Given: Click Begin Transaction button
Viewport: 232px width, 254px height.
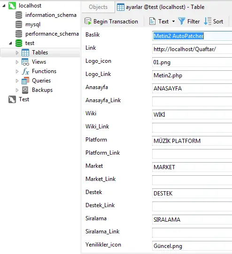Looking at the screenshot, I should [111, 22].
